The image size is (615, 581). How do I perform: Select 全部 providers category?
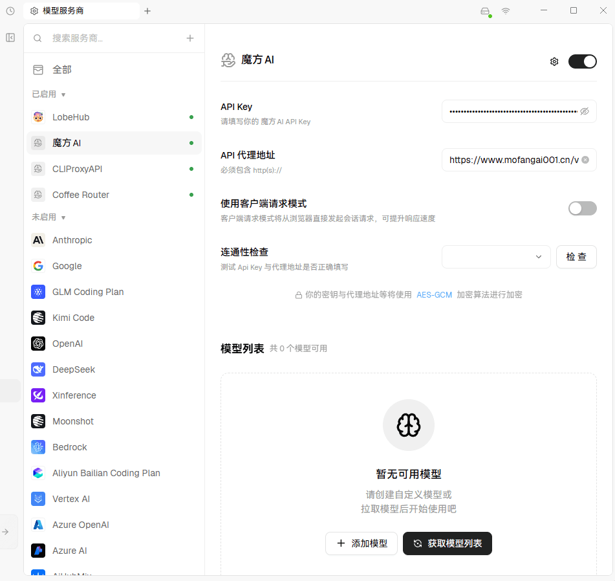pyautogui.click(x=114, y=70)
